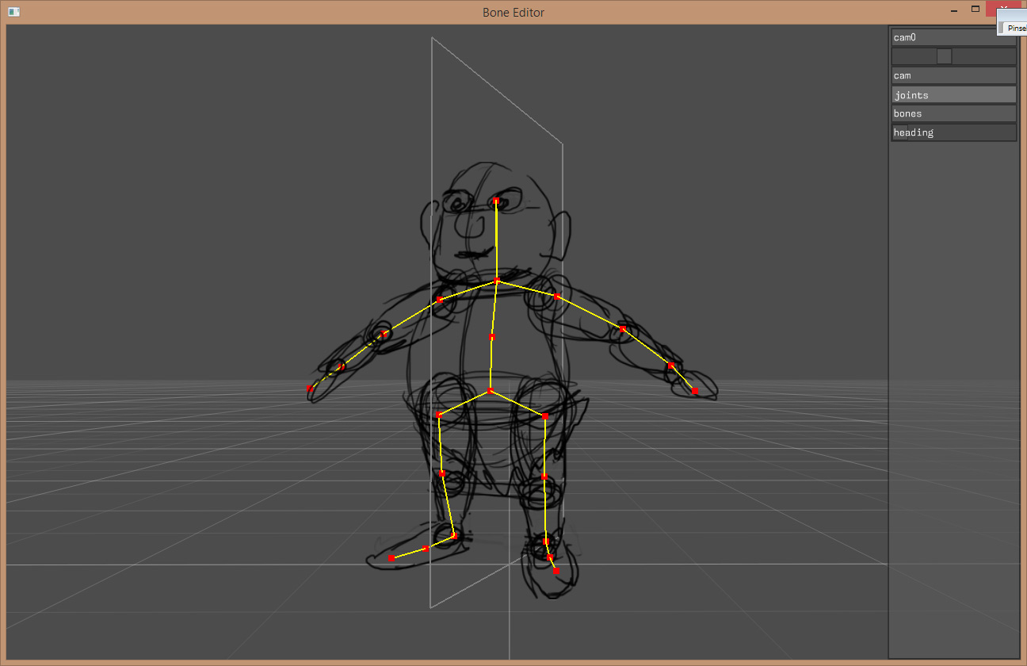Click the slider handle below cam0

(944, 56)
